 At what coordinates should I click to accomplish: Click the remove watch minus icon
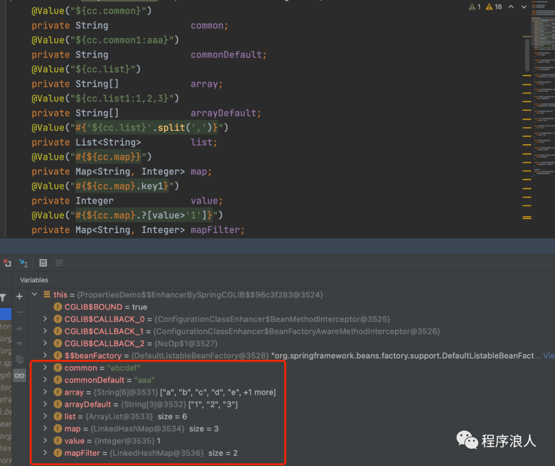[x=20, y=312]
